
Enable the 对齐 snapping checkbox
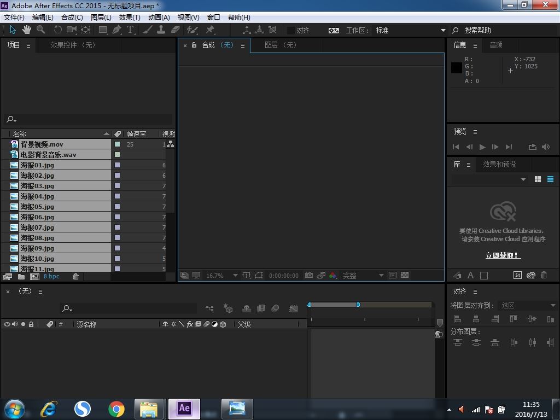pyautogui.click(x=291, y=31)
